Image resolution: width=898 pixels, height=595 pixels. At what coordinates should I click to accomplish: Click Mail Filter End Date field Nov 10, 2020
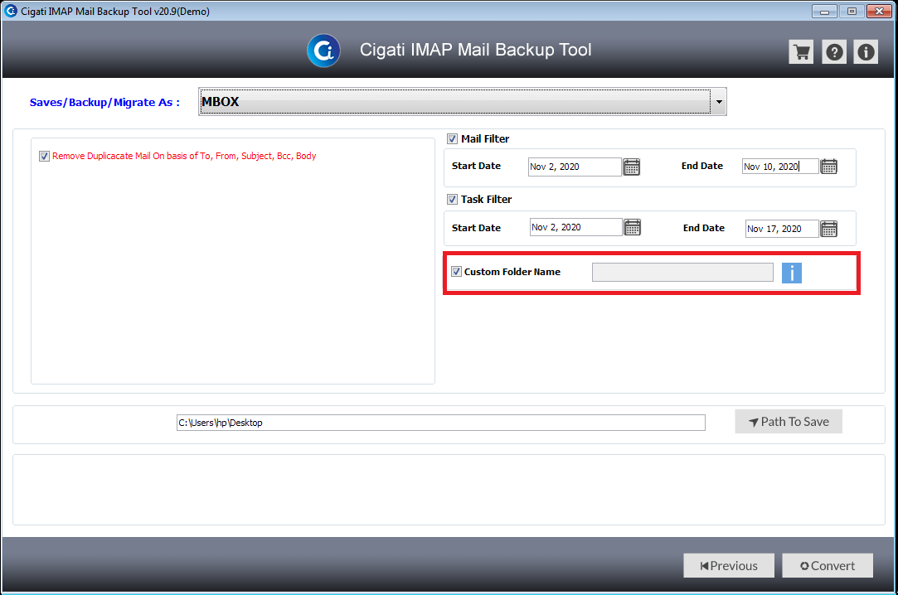[780, 167]
